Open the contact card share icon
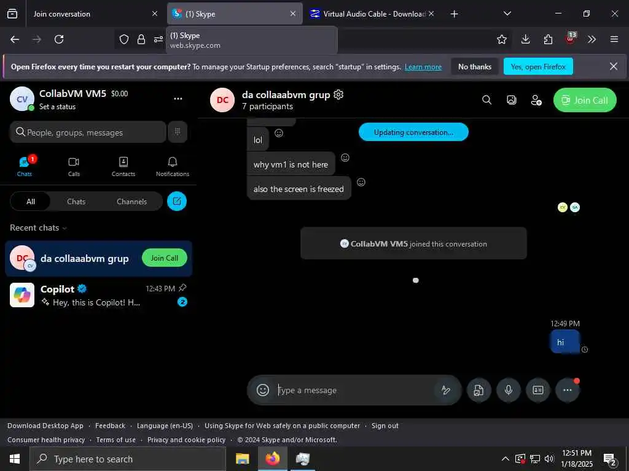This screenshot has height=471, width=629. point(538,390)
